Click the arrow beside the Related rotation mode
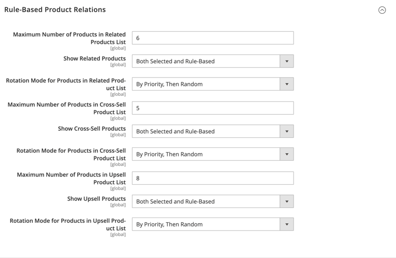The width and height of the screenshot is (396, 258). pos(287,84)
